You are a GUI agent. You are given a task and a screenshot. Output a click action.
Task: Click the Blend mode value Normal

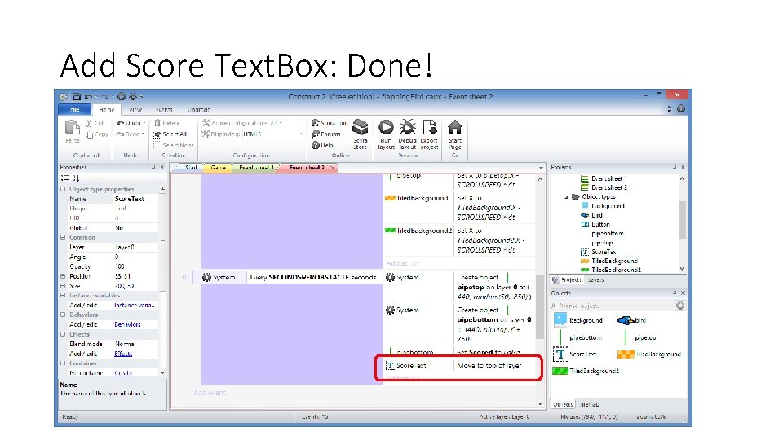136,344
